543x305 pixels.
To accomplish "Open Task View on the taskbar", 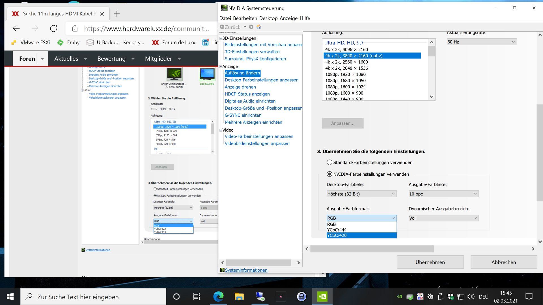I will point(197,297).
